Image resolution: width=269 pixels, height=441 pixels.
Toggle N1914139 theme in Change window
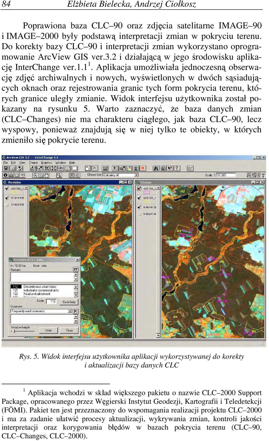[x=139, y=207]
